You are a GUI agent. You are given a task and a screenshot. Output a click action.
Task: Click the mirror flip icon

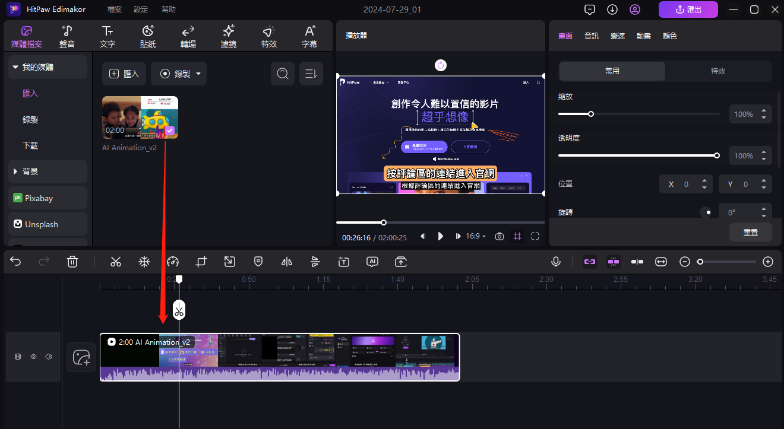click(287, 262)
